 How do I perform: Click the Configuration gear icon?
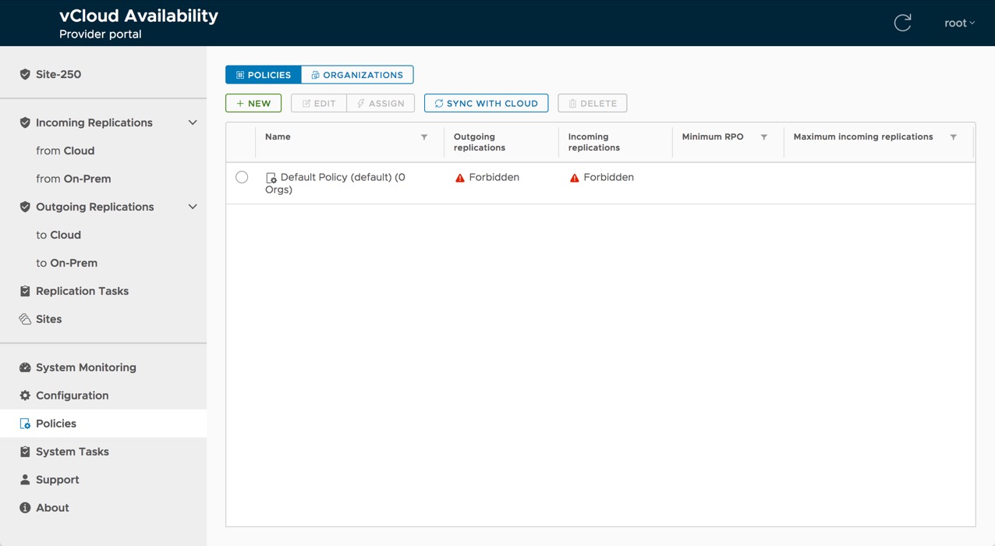[25, 395]
